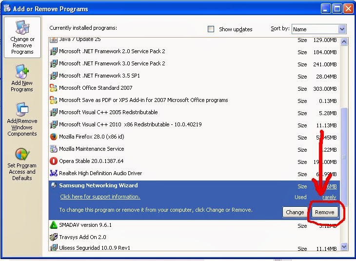Click the Visual C++ 2005 Redistributable icon
Screen dimensions: 356x261
pos(54,112)
